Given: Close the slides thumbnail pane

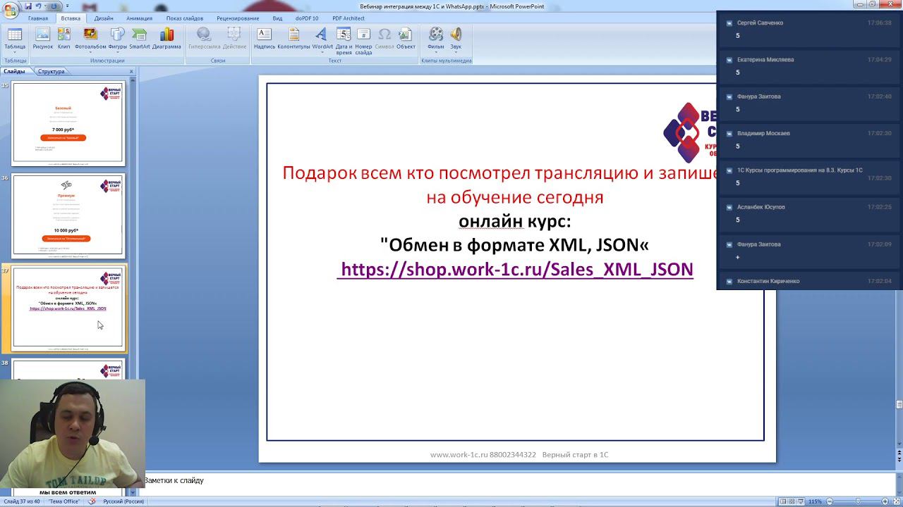Looking at the screenshot, I should [131, 71].
